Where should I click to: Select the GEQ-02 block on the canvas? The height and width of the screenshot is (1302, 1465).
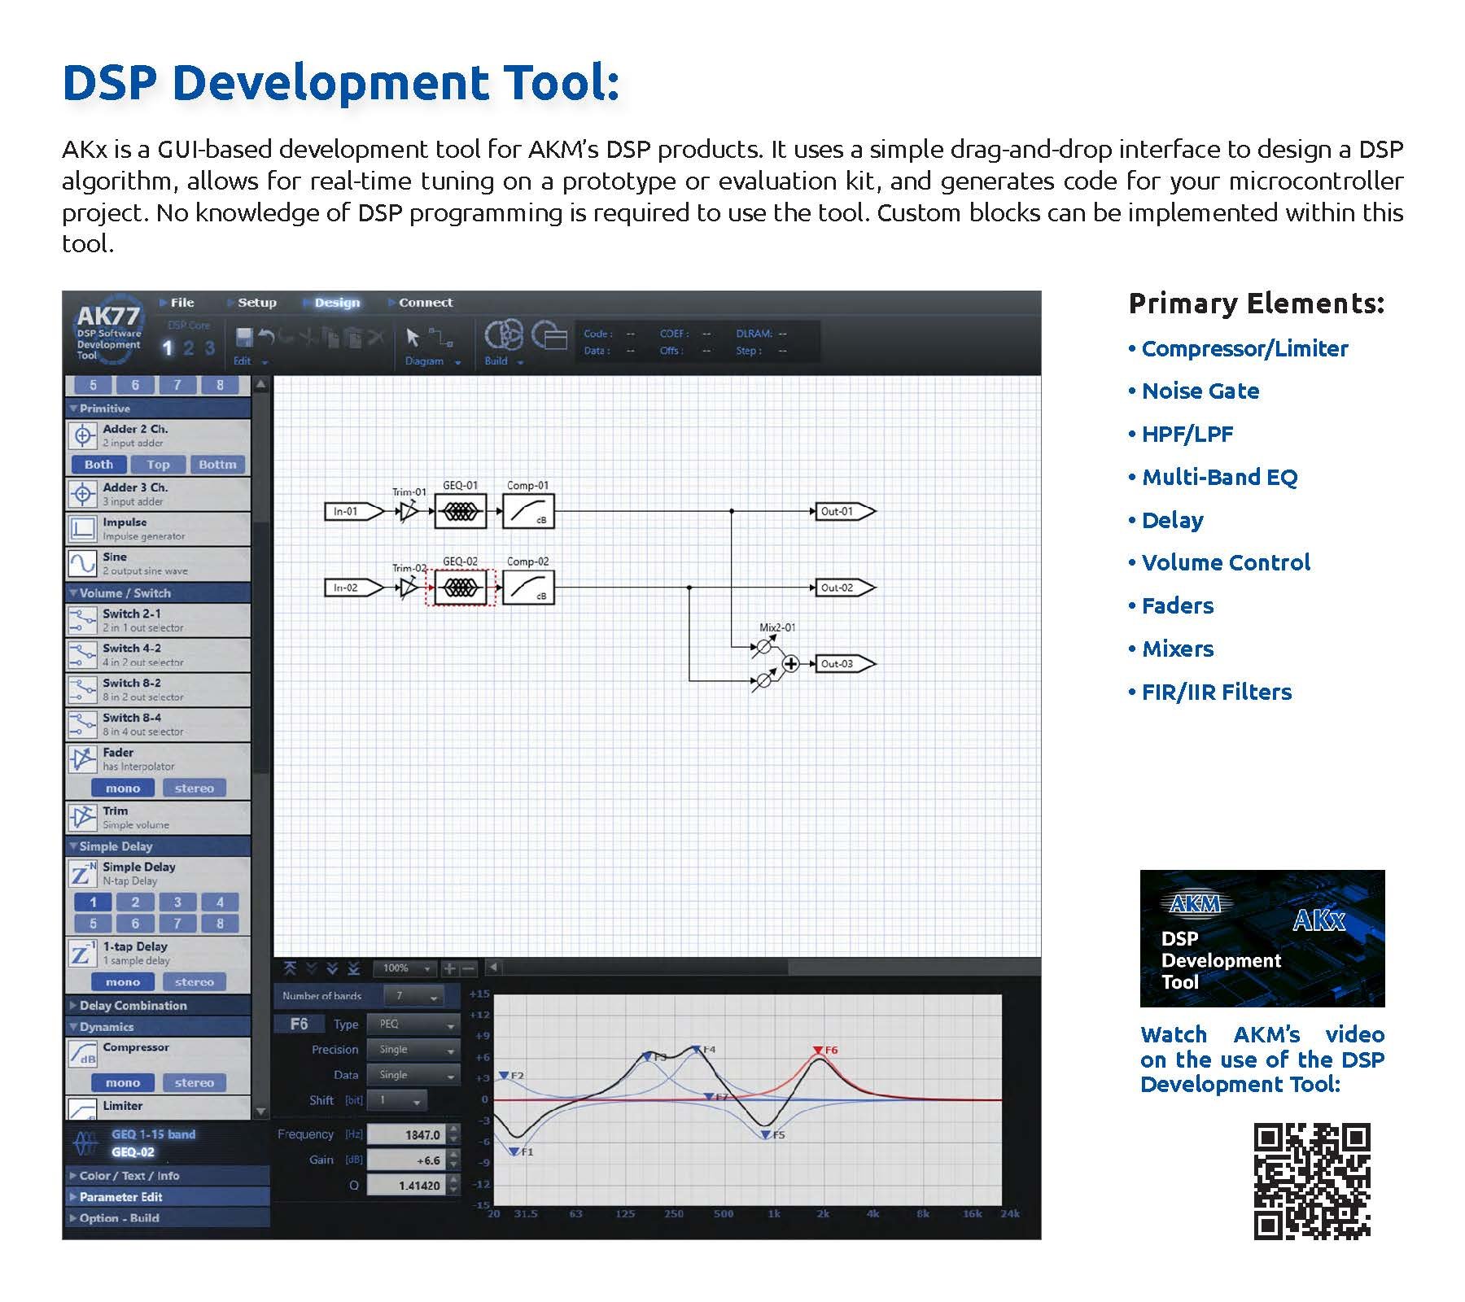pos(460,588)
